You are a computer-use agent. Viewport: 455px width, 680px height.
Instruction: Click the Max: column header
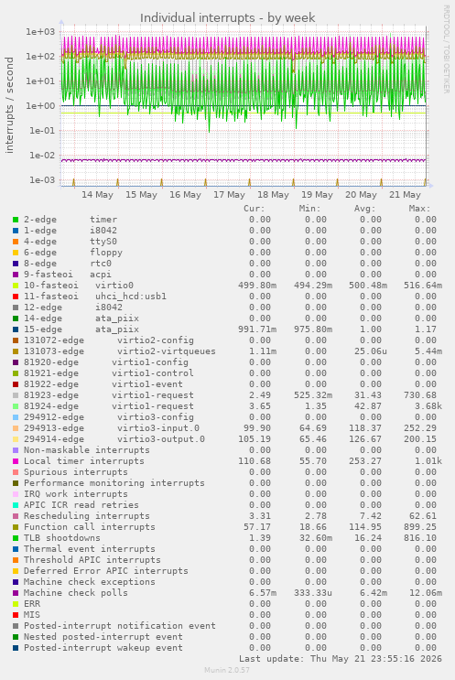[x=419, y=209]
